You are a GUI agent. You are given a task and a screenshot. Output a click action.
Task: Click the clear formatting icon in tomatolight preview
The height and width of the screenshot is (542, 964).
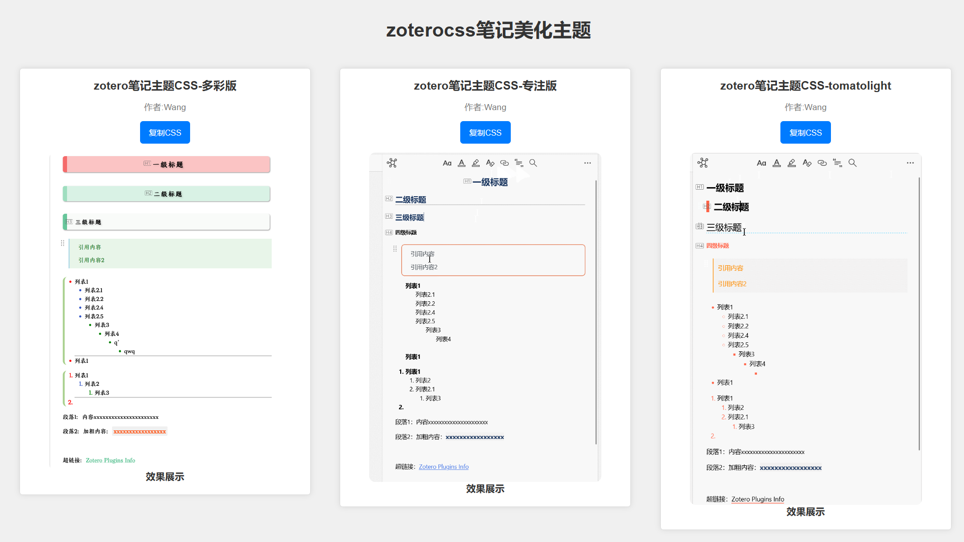pos(807,163)
